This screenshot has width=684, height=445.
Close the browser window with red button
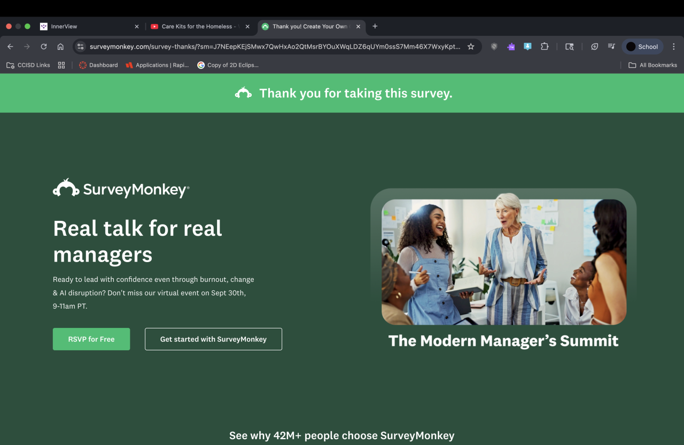click(9, 26)
